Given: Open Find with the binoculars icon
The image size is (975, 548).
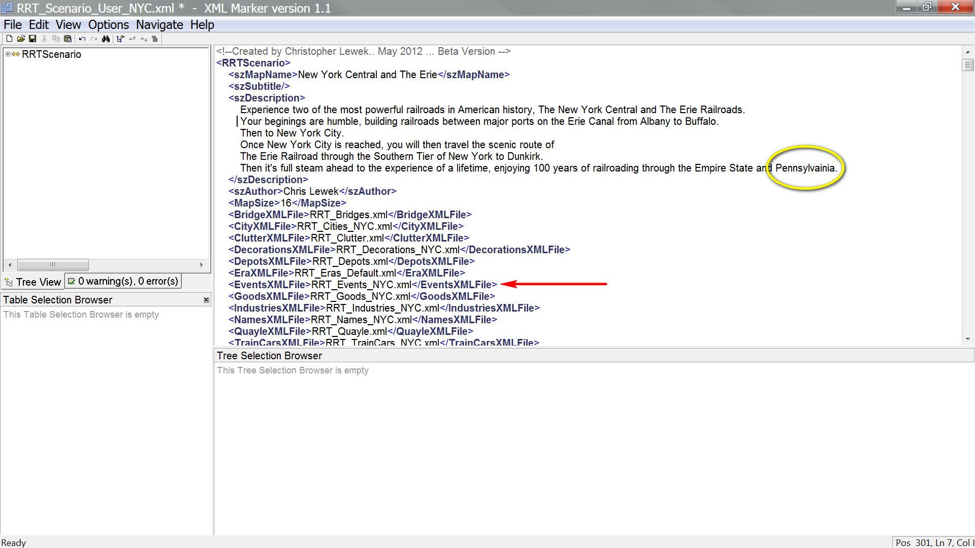Looking at the screenshot, I should coord(106,39).
